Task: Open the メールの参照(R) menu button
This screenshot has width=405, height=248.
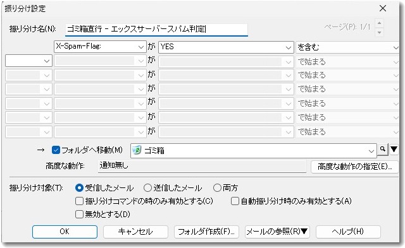Action: (x=277, y=232)
